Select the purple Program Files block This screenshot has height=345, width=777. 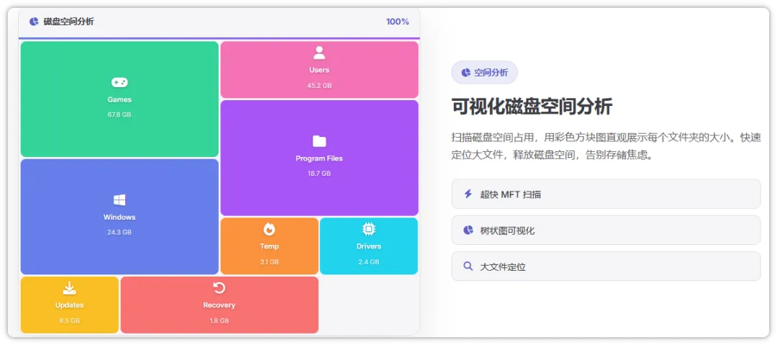(x=319, y=158)
